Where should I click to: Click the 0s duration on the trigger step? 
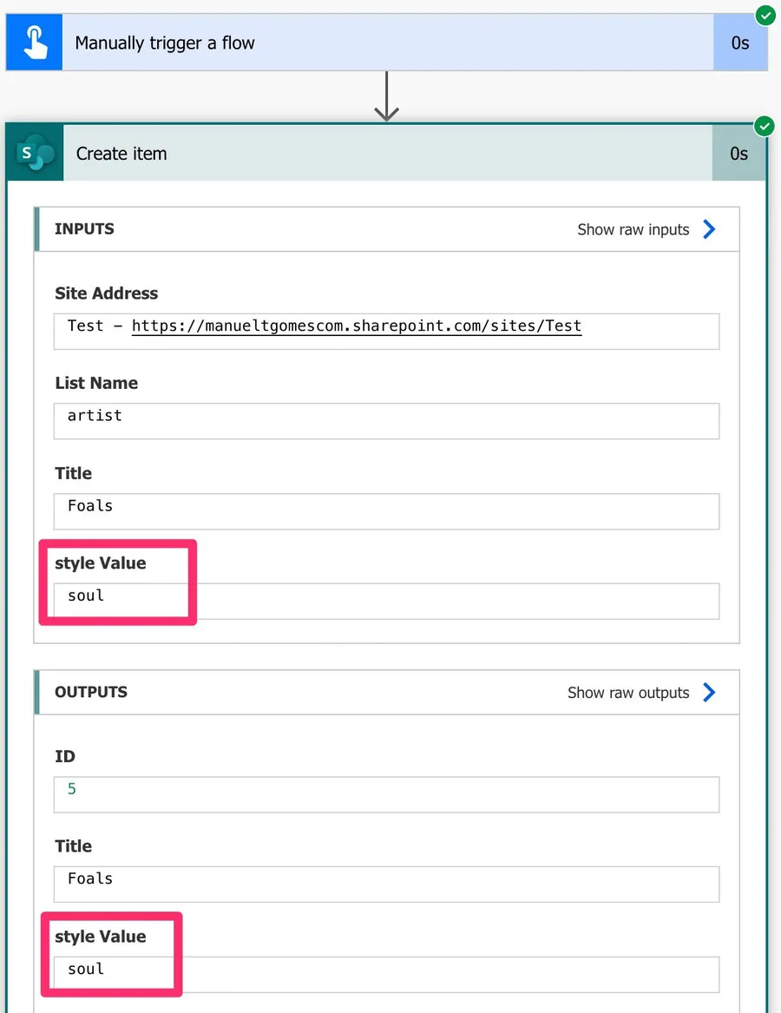tap(739, 43)
